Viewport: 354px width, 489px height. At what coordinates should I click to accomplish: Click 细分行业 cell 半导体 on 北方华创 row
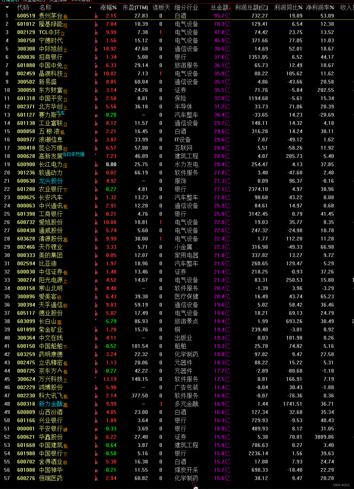coord(183,107)
